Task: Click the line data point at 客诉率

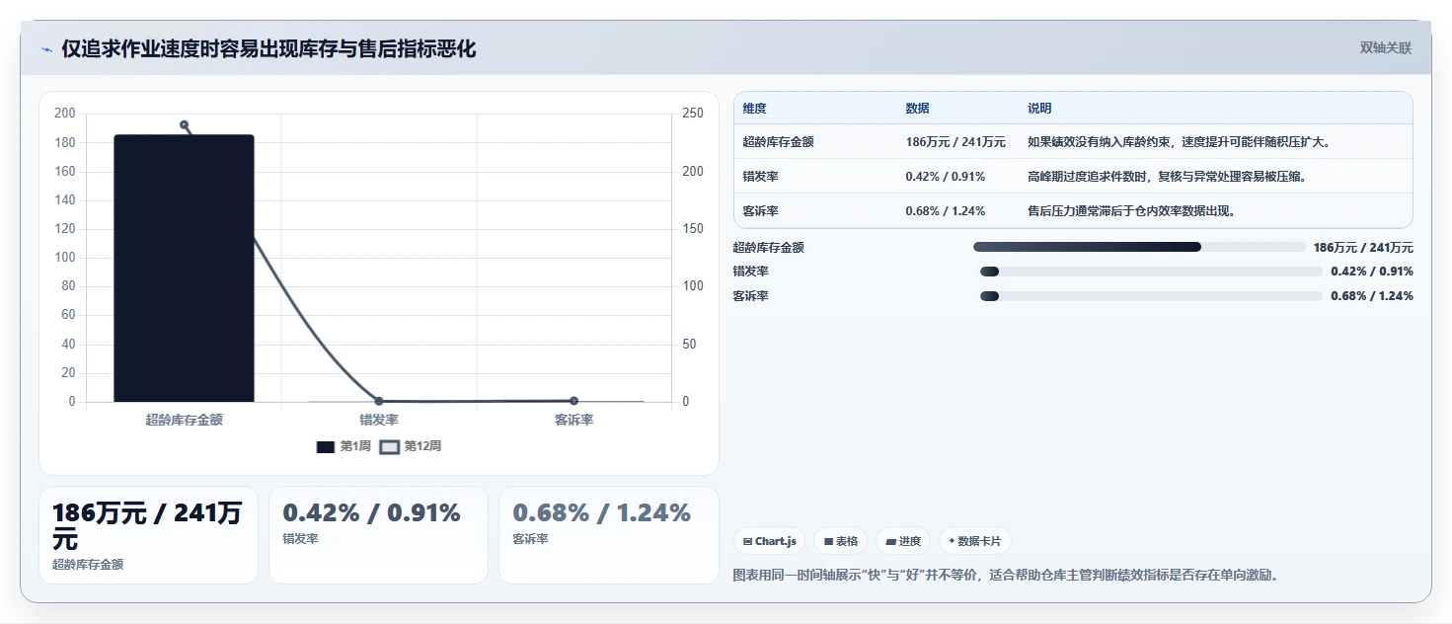Action: [x=573, y=401]
